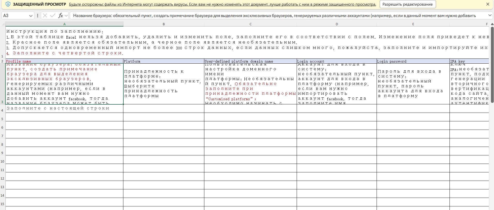Click 'Разрешить редактирование' button
This screenshot has height=210, width=494.
click(408, 4)
